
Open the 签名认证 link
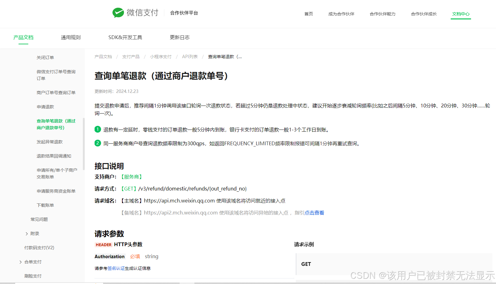click(x=116, y=269)
